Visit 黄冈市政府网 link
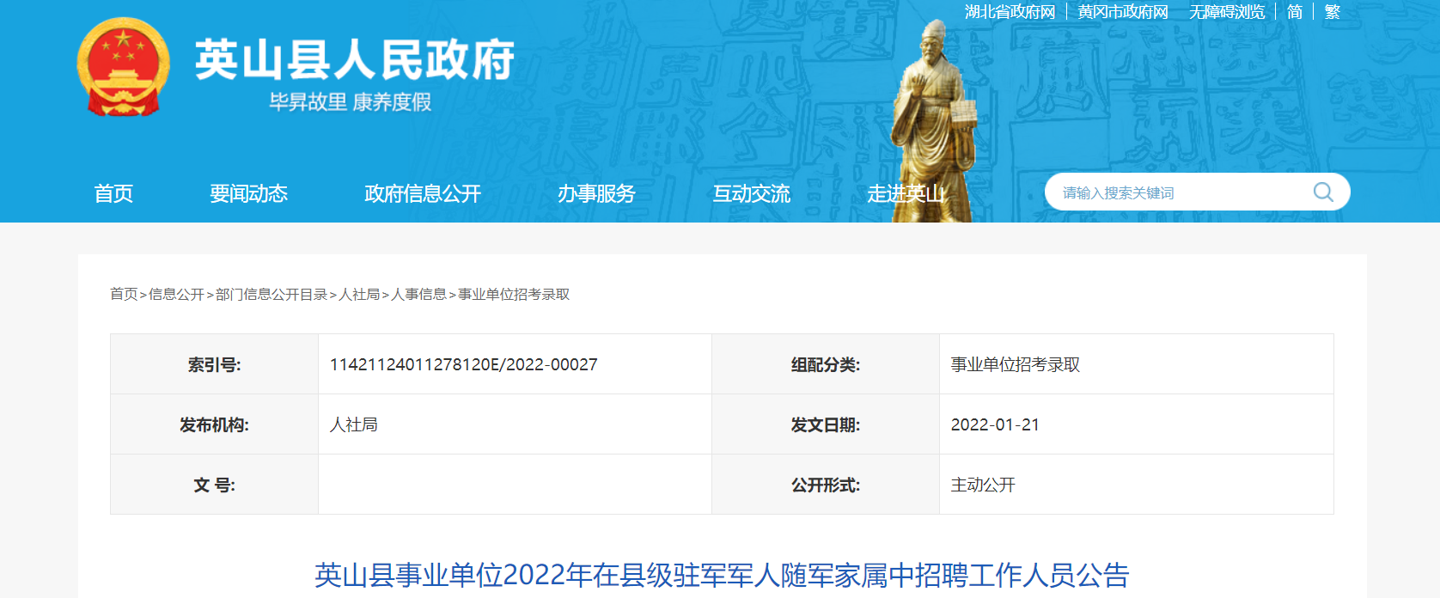The height and width of the screenshot is (598, 1440). tap(1123, 12)
